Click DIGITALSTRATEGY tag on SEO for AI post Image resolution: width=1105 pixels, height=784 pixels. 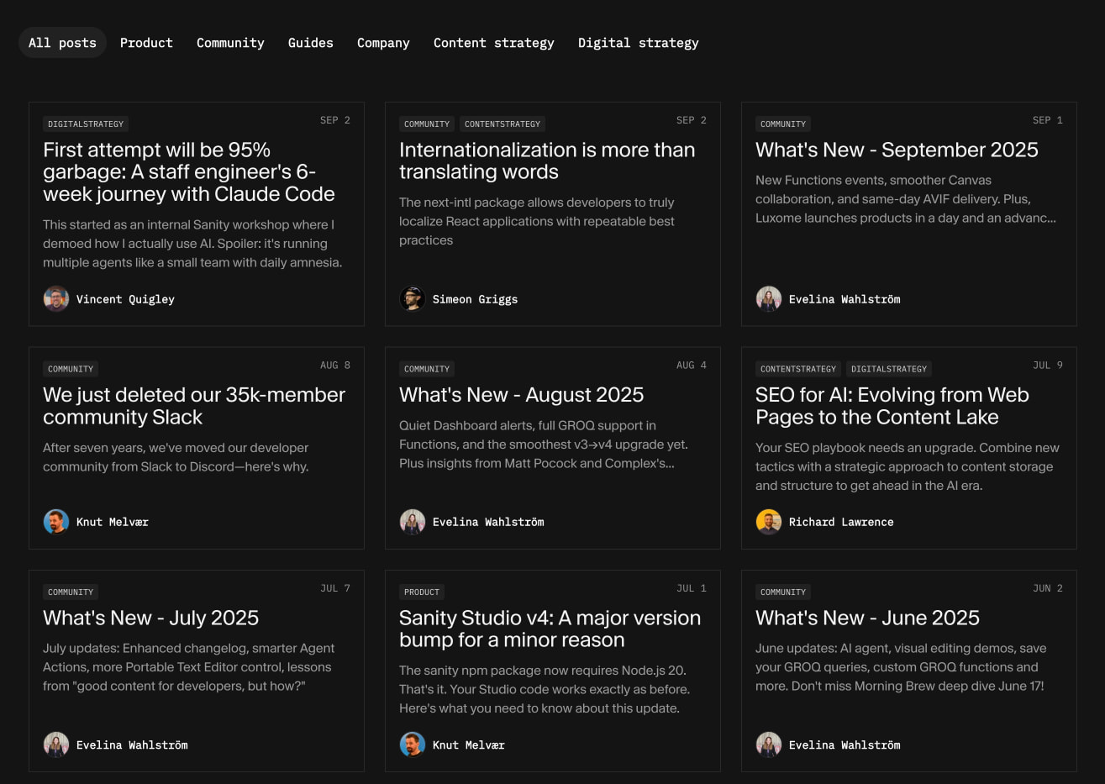click(x=889, y=369)
